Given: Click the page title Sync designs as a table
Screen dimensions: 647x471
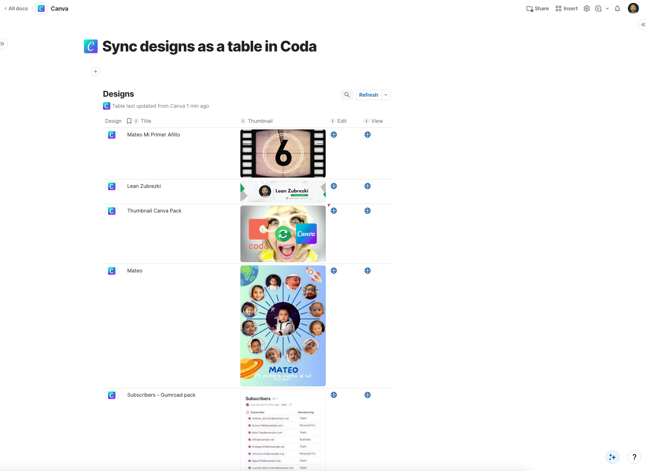Looking at the screenshot, I should [210, 46].
